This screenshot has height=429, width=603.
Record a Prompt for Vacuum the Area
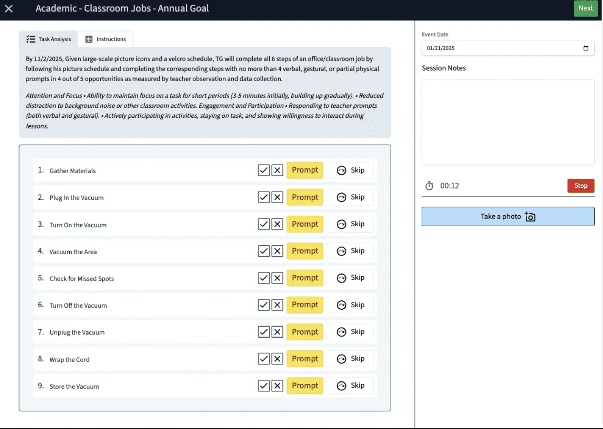tap(305, 251)
